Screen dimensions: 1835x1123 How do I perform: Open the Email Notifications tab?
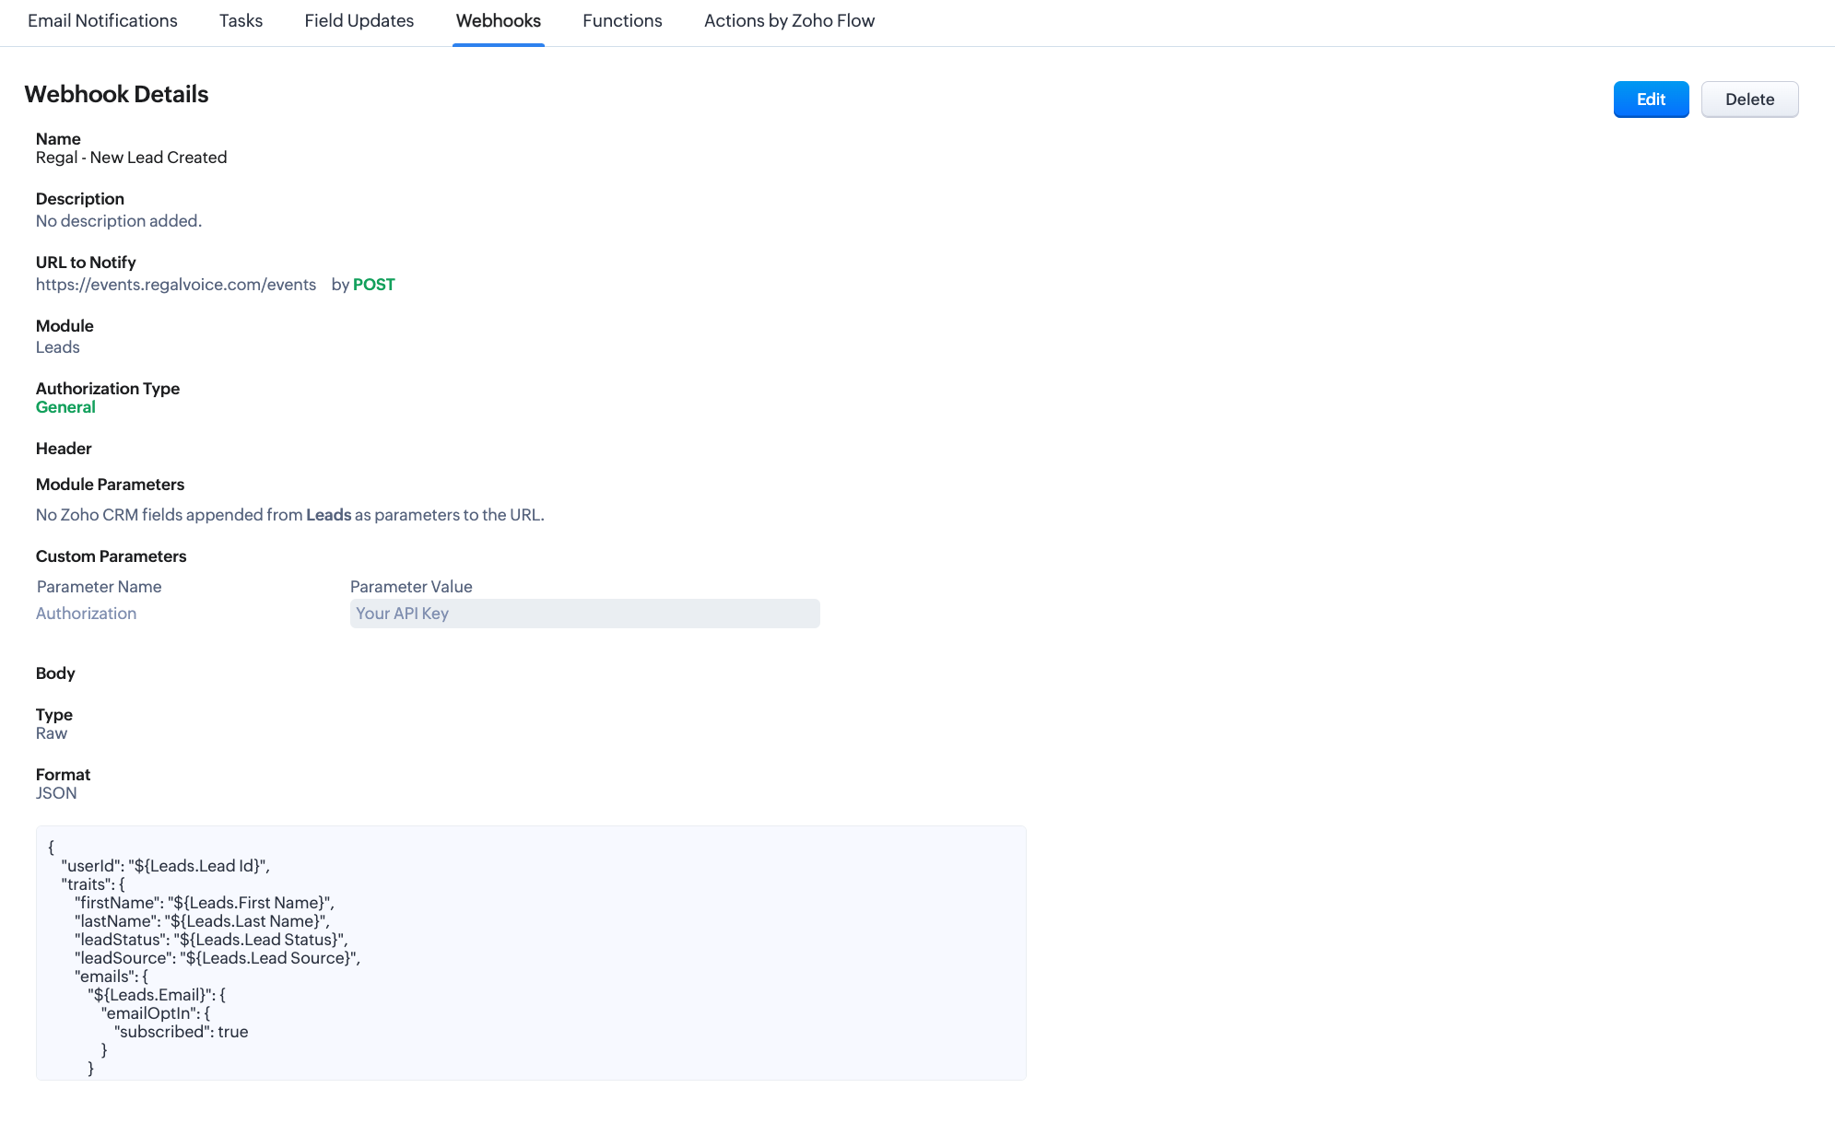pyautogui.click(x=102, y=20)
